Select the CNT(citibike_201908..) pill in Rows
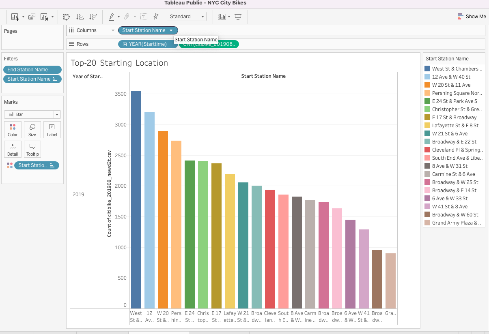This screenshot has height=334, width=489. pyautogui.click(x=209, y=44)
